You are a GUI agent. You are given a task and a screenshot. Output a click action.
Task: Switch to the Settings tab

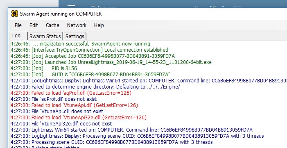click(75, 36)
